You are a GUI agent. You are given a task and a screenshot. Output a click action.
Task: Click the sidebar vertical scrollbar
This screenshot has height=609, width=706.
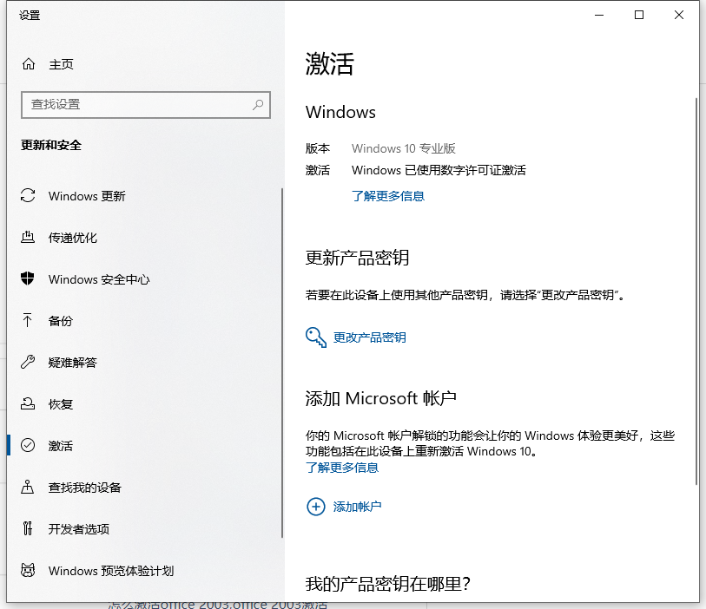(x=282, y=363)
